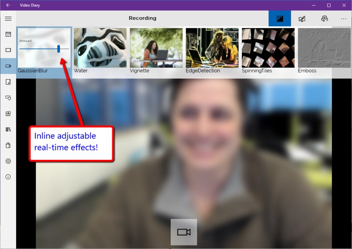Viewport: 352px width, 249px height.
Task: Click the ink annotation toolbar icon
Action: pos(302,18)
